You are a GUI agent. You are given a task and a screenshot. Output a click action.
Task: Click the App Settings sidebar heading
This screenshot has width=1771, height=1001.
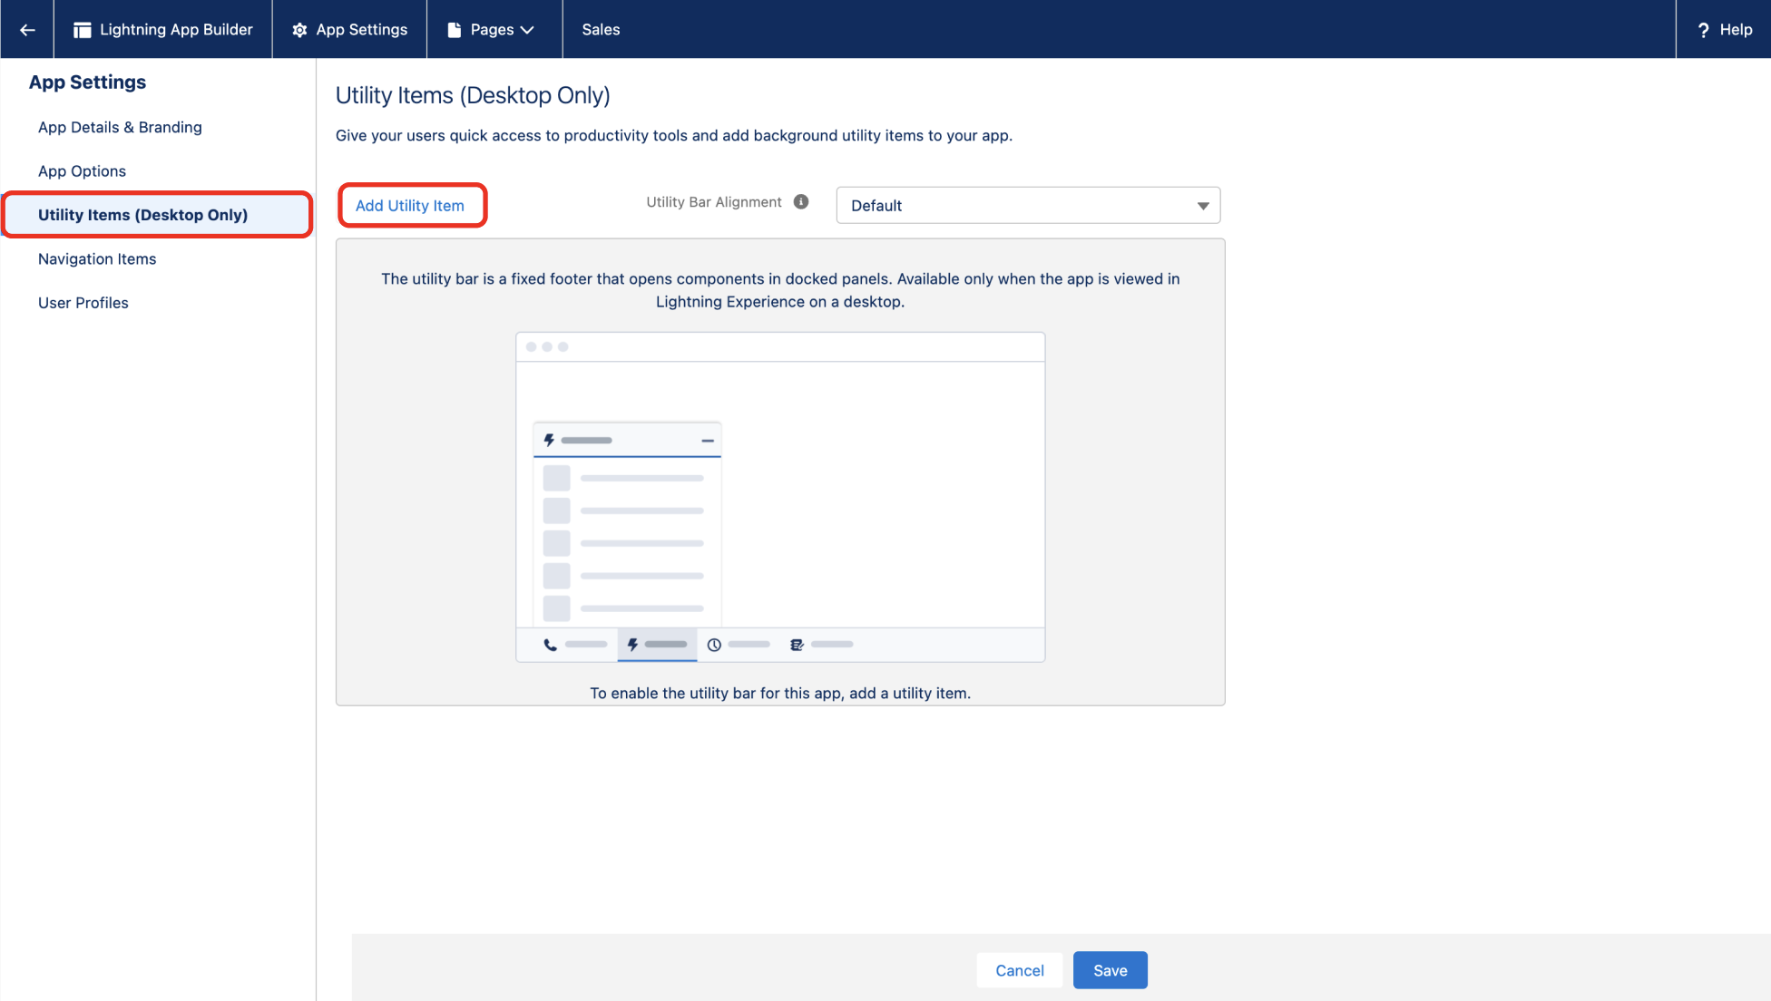(87, 83)
